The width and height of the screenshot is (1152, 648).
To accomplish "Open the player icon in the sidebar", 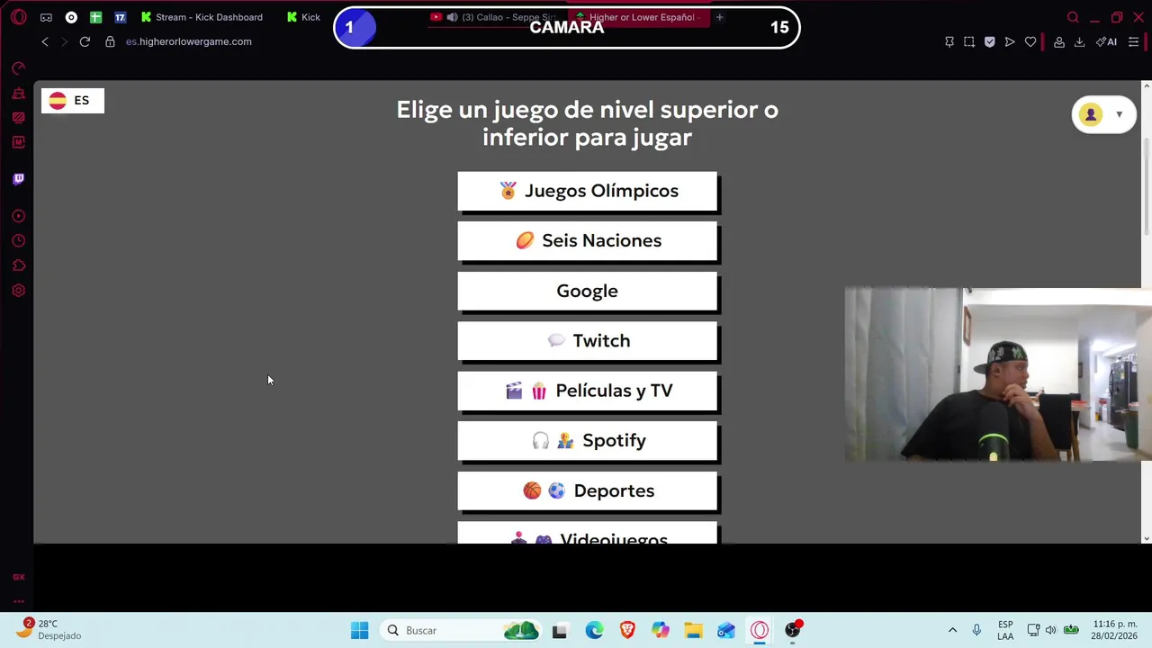I will [x=18, y=216].
